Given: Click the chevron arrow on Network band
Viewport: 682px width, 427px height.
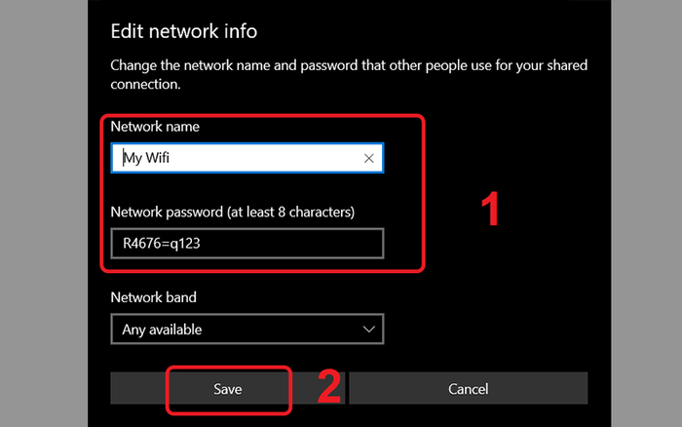Looking at the screenshot, I should [x=369, y=330].
